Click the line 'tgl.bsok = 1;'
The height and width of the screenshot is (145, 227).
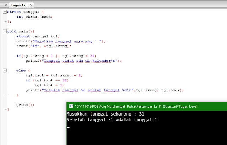click(x=49, y=85)
